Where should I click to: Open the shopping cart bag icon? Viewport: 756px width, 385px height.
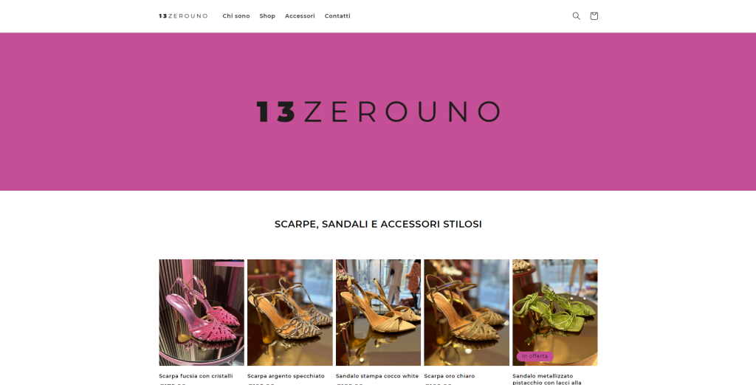click(x=594, y=16)
